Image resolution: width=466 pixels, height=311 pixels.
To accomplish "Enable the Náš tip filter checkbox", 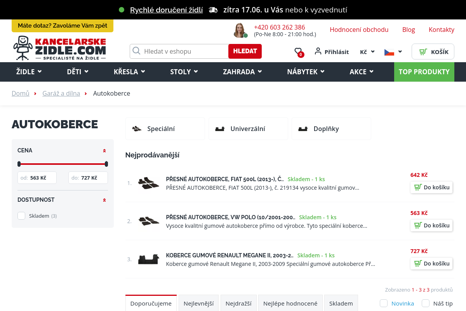I will (x=426, y=303).
